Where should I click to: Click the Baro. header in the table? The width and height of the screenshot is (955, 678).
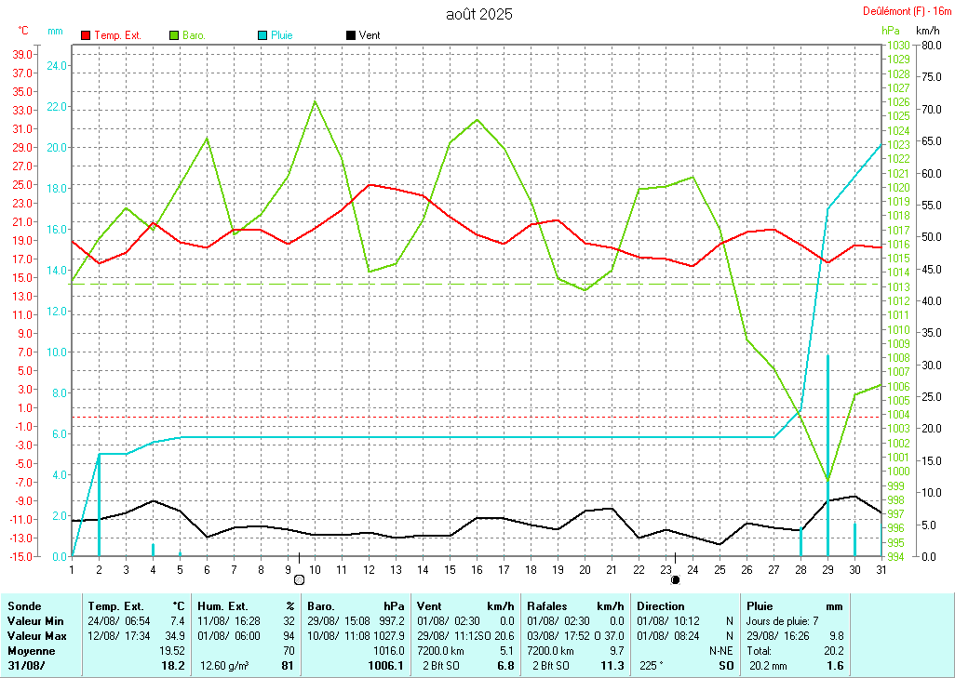click(322, 605)
